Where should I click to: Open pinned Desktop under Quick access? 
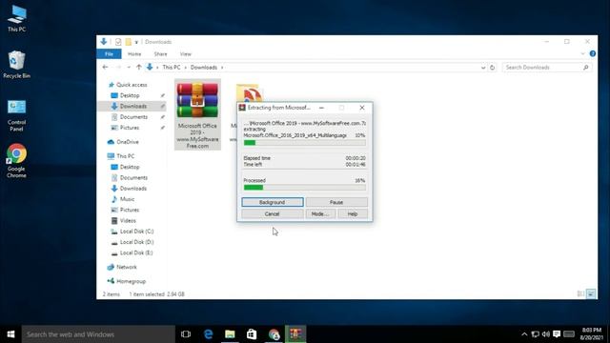pos(130,95)
